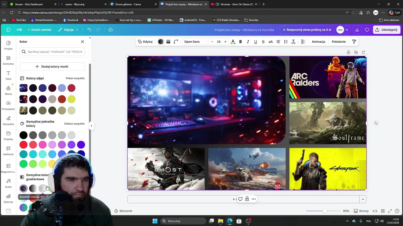Image resolution: width=403 pixels, height=226 pixels.
Task: Click the cloud save status icon
Action: click(111, 30)
